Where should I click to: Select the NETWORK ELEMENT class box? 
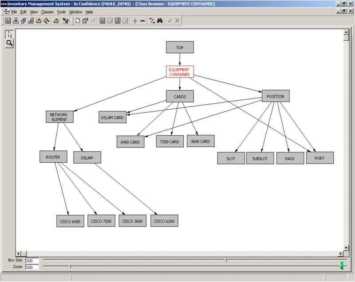(x=59, y=117)
